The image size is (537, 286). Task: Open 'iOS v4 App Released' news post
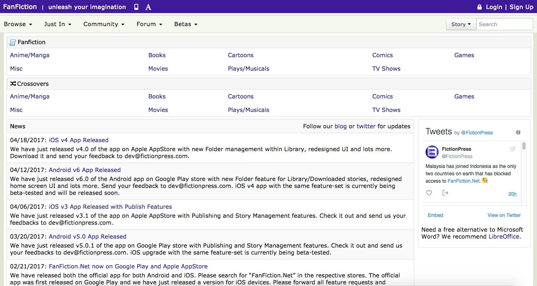tap(79, 140)
